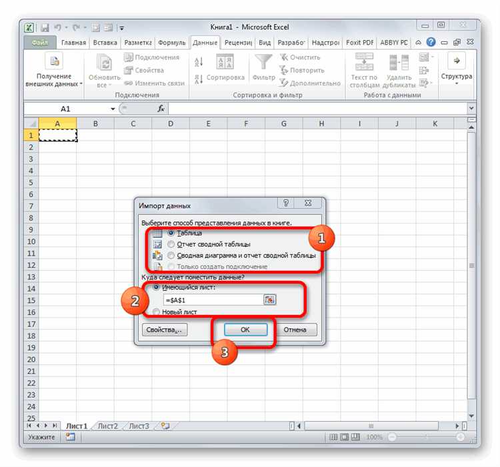Select Отчет сводной таблицы radio option
This screenshot has width=500, height=467.
tap(171, 244)
